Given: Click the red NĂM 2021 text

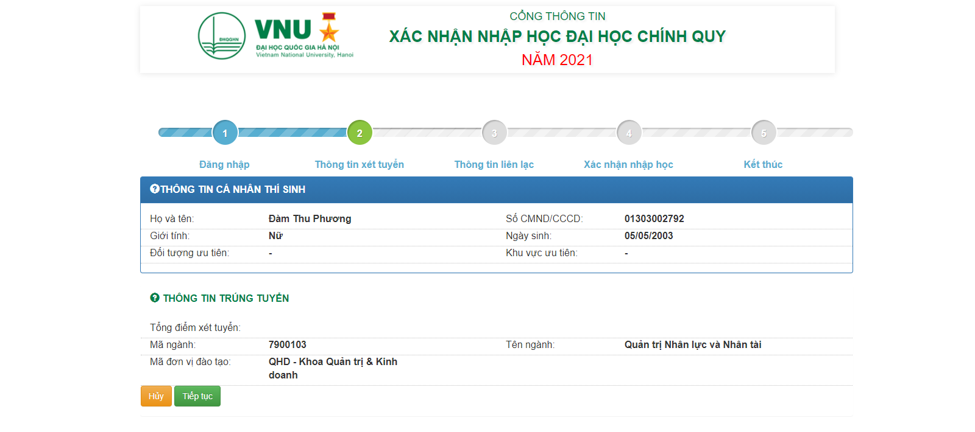Looking at the screenshot, I should tap(557, 60).
